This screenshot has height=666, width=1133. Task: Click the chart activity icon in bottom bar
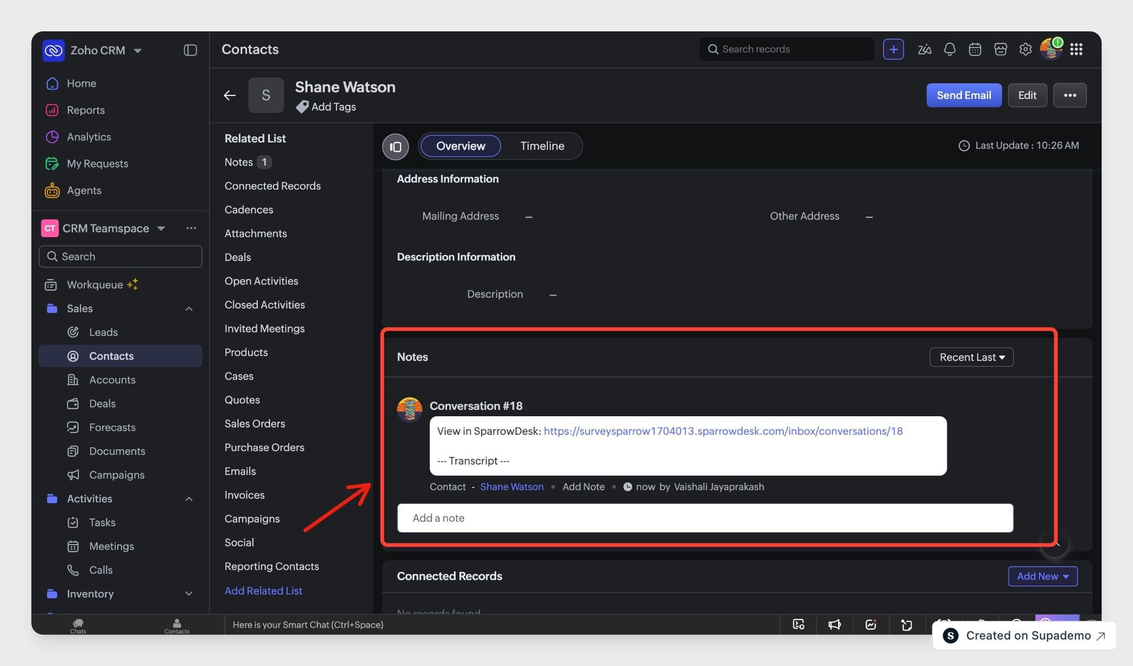coord(871,624)
